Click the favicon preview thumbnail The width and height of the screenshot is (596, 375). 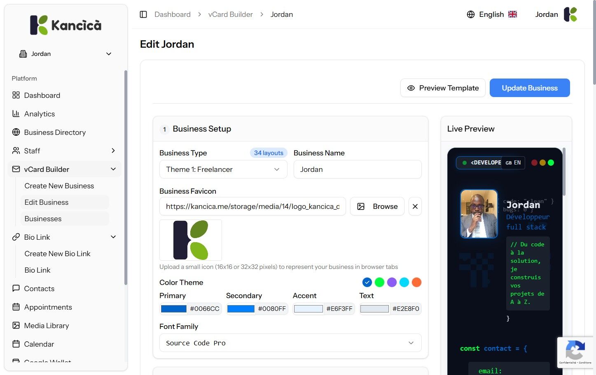coord(191,240)
